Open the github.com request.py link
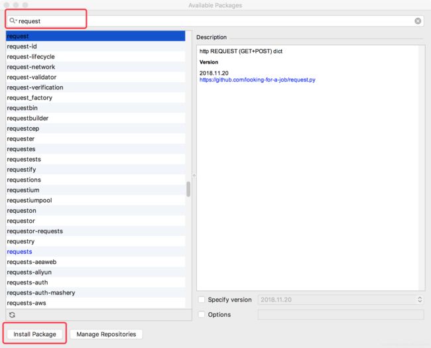431x348 pixels. click(257, 80)
